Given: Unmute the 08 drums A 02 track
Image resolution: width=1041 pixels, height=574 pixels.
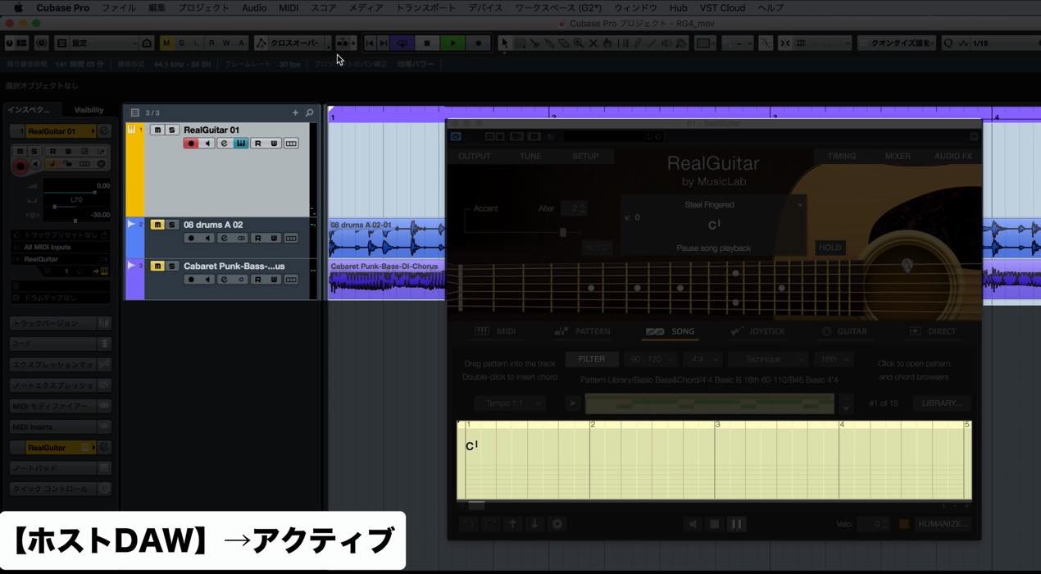Looking at the screenshot, I should click(x=157, y=225).
